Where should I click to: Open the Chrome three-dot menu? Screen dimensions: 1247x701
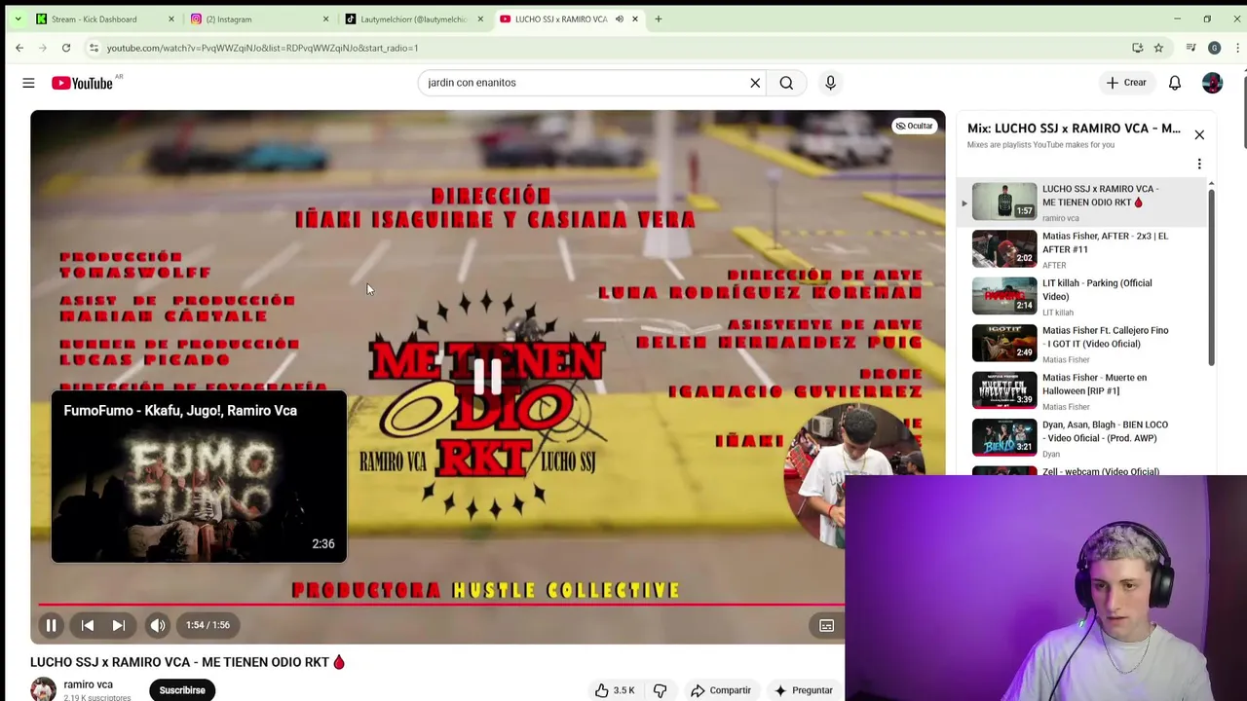click(1237, 48)
